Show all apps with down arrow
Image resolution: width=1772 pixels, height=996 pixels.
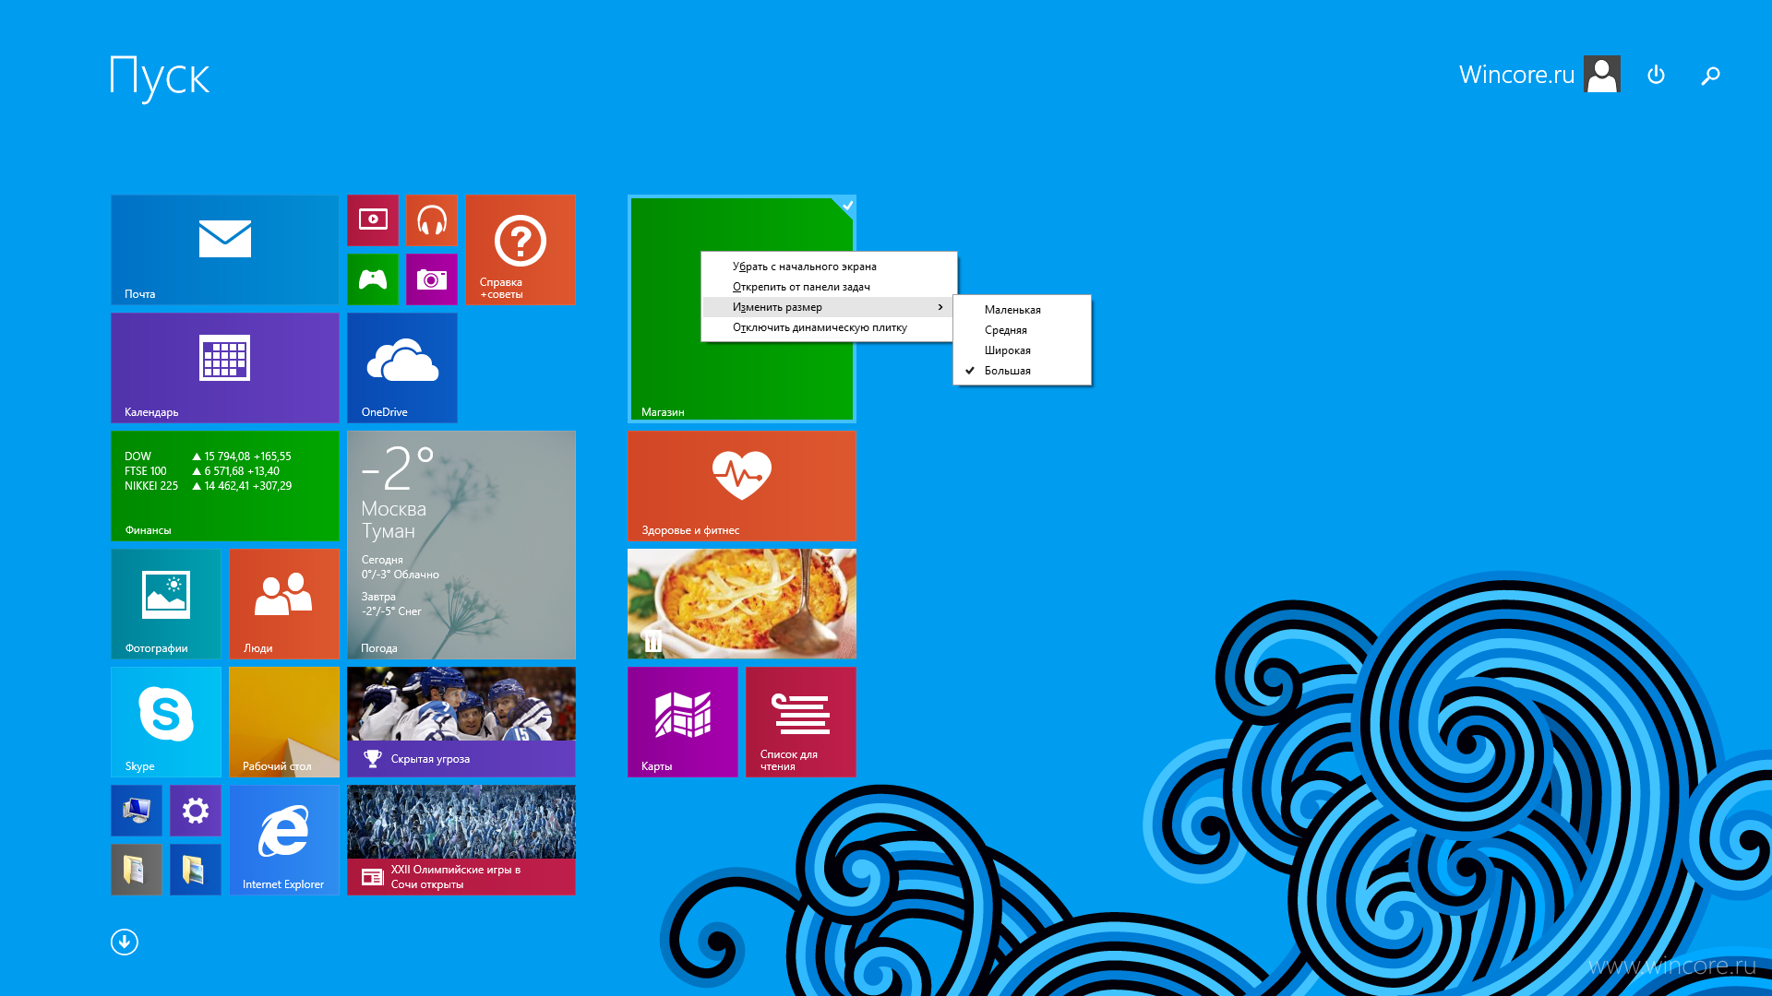pyautogui.click(x=125, y=942)
